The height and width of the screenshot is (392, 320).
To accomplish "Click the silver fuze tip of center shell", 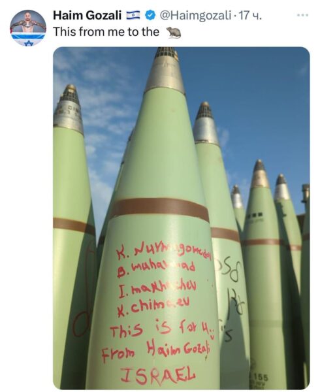I will 165,71.
